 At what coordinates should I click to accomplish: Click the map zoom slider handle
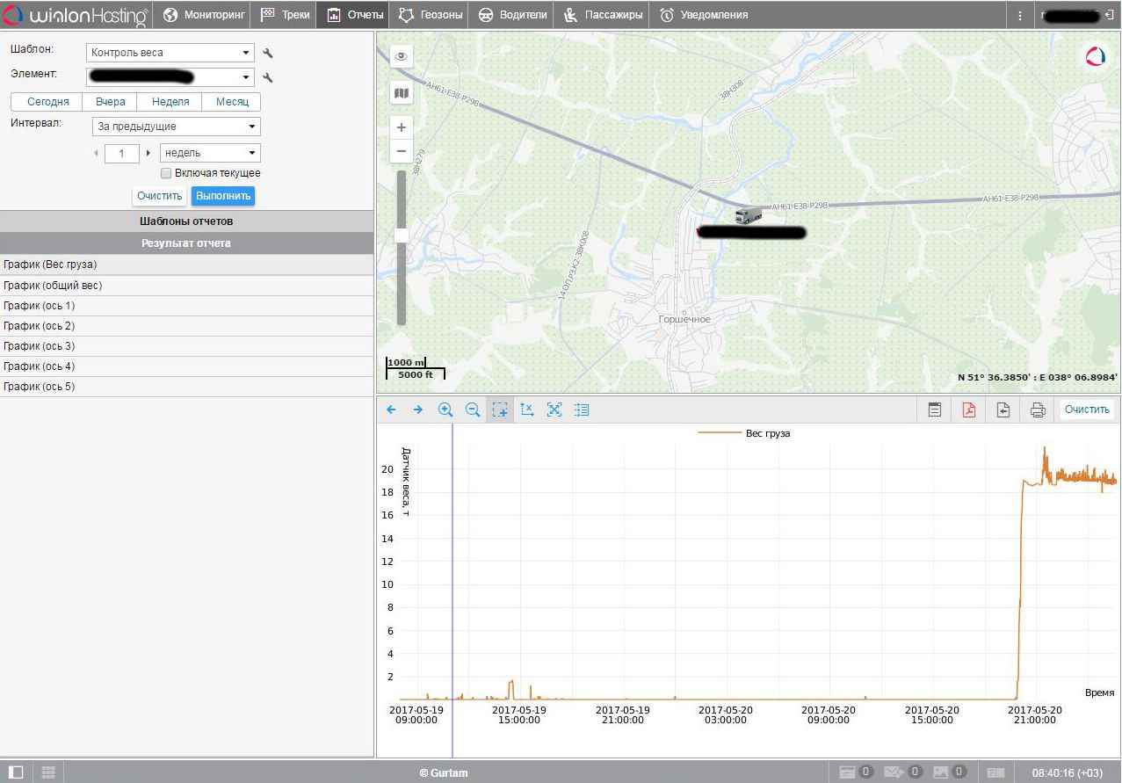tap(402, 235)
